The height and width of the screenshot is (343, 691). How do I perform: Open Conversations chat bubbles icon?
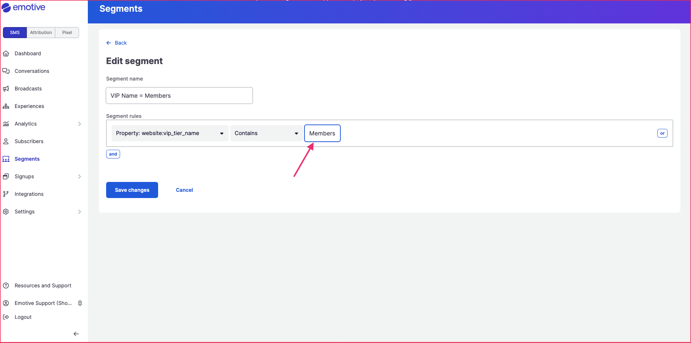[6, 71]
